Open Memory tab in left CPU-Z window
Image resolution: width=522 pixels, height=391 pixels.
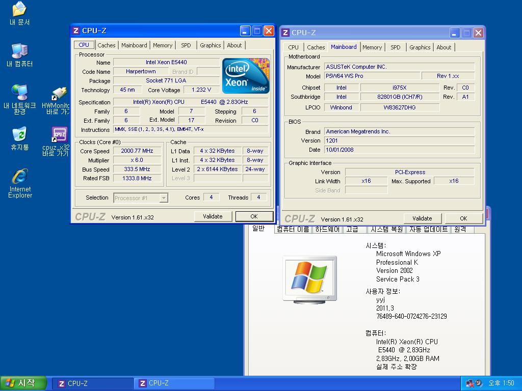click(x=163, y=45)
